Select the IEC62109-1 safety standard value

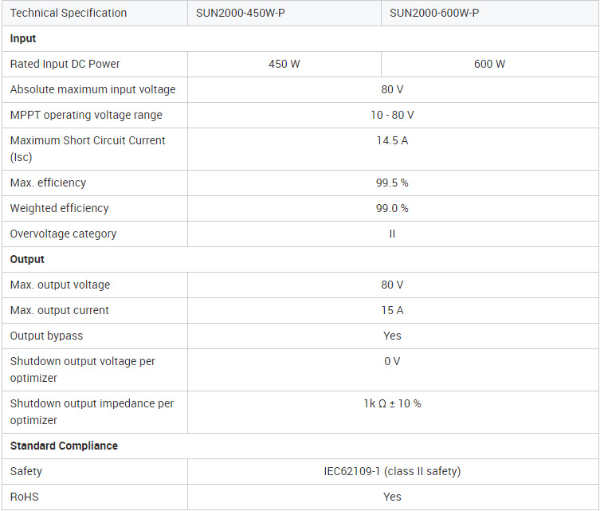(x=392, y=471)
